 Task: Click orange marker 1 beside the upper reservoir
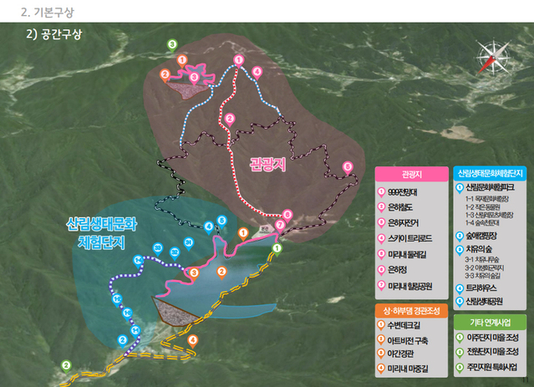point(182,59)
